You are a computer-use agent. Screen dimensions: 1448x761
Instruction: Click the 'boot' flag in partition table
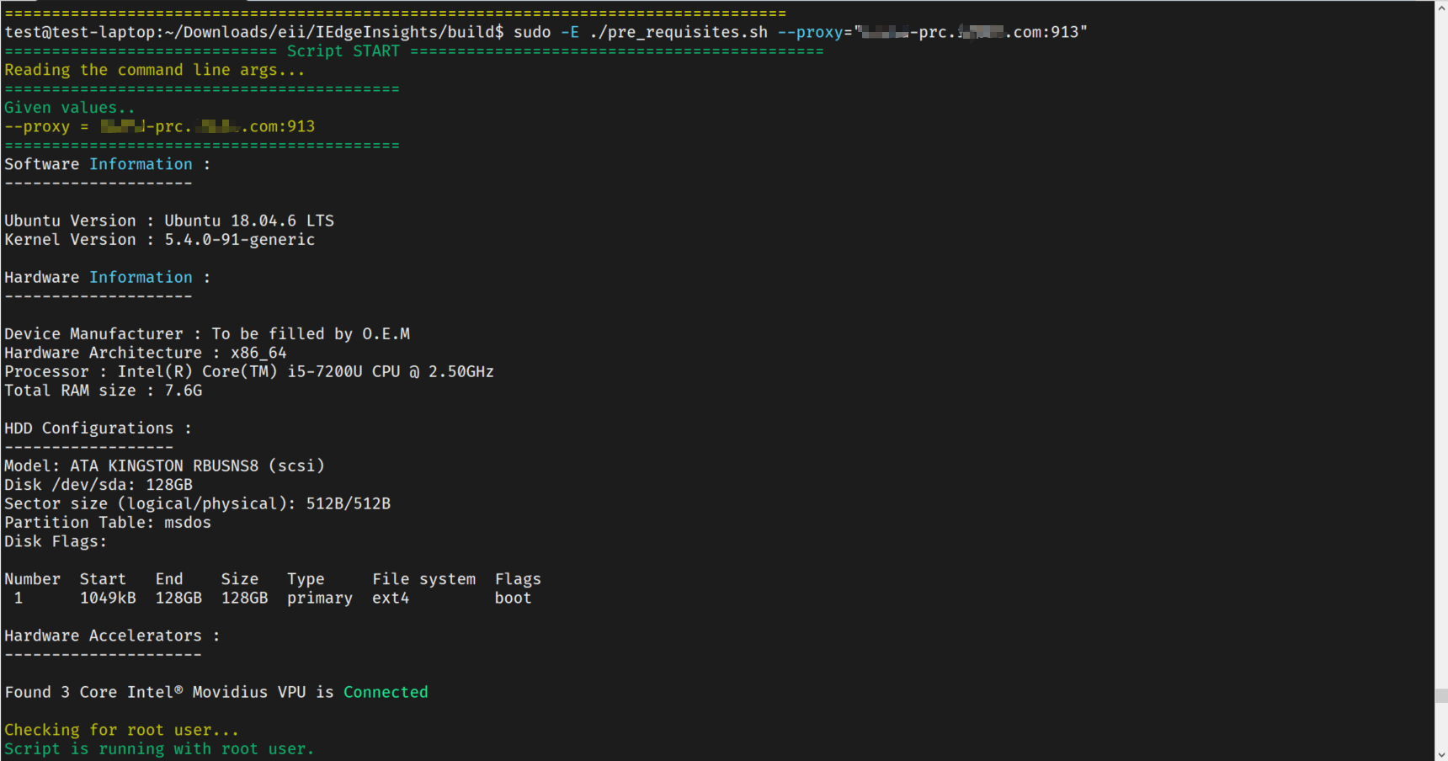pyautogui.click(x=513, y=598)
